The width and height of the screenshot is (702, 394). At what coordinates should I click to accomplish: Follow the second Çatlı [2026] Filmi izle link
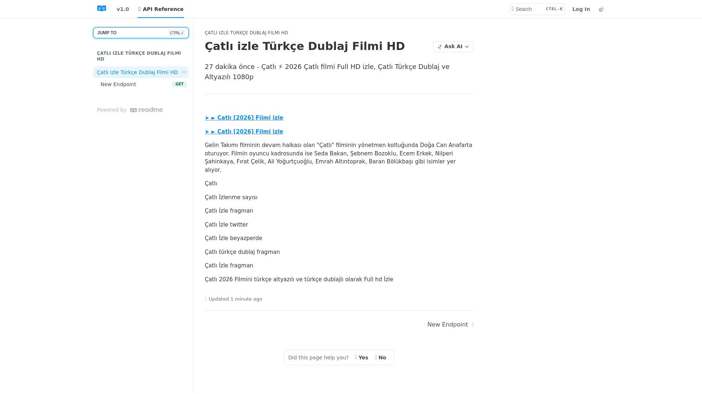(244, 132)
